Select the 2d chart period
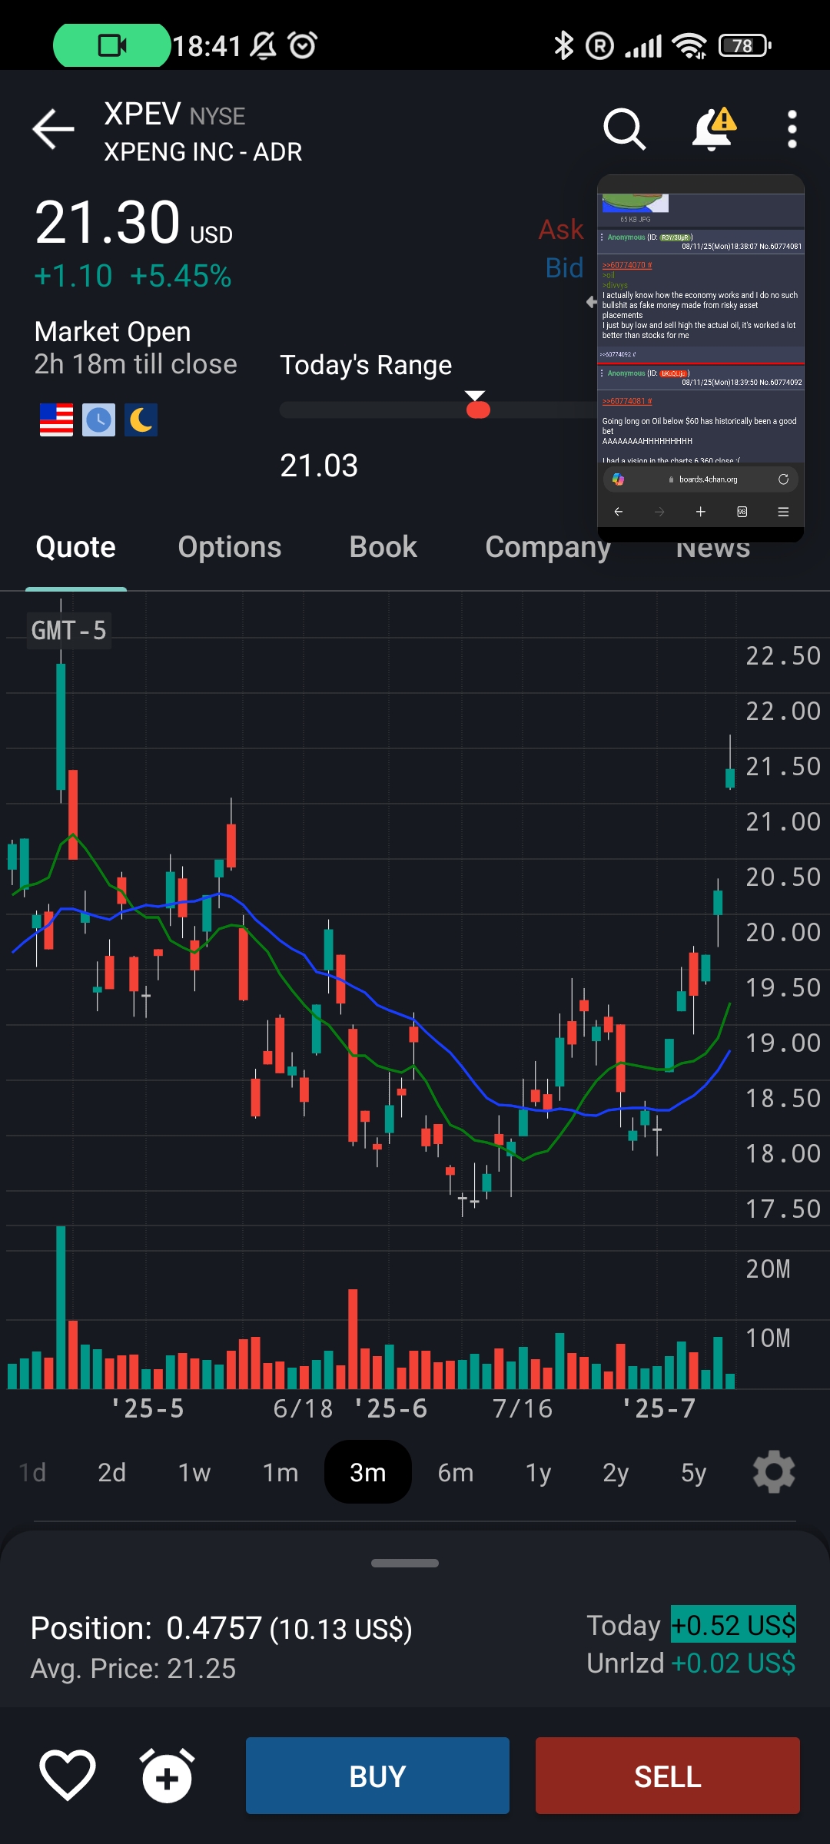Screen dimensions: 830x1844 112,1472
